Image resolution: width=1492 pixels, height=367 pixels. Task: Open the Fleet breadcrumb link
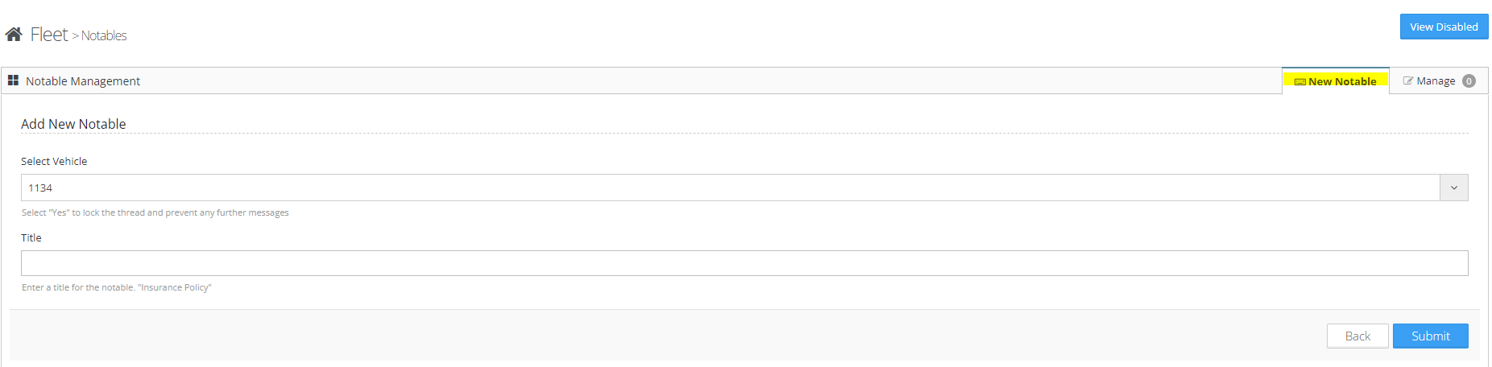click(x=49, y=35)
